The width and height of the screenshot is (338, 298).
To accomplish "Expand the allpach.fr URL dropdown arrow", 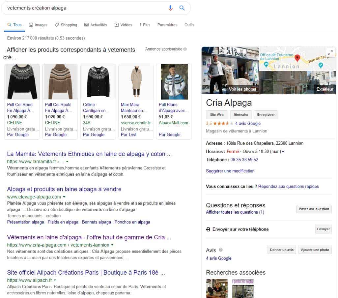I will click(x=55, y=280).
